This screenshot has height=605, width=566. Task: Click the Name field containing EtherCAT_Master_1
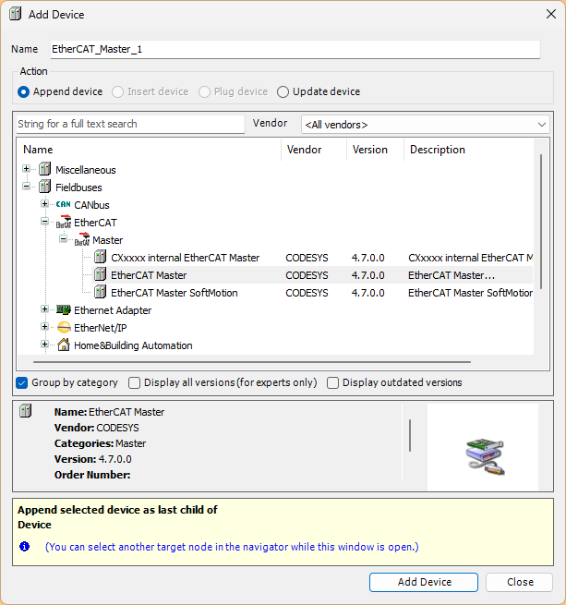tap(295, 49)
